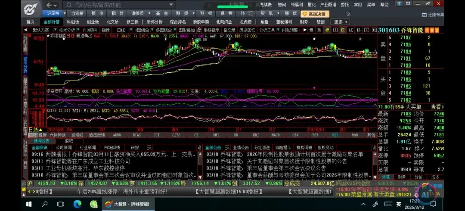
Task: Click the 竞 toolbar icon
Action: pyautogui.click(x=311, y=30)
